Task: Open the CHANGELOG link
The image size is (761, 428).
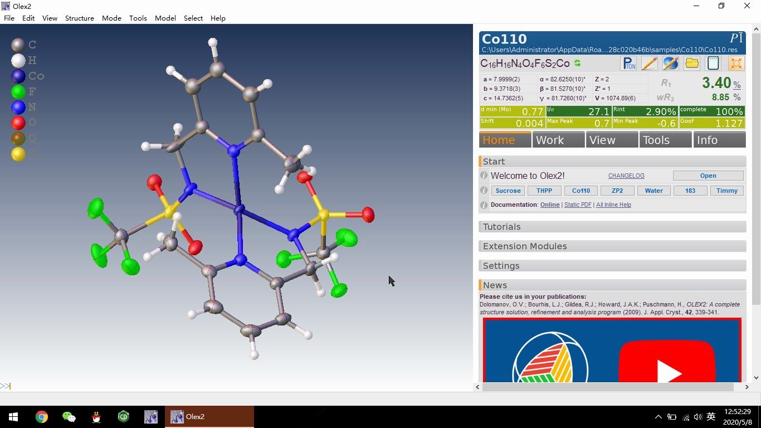Action: point(626,176)
